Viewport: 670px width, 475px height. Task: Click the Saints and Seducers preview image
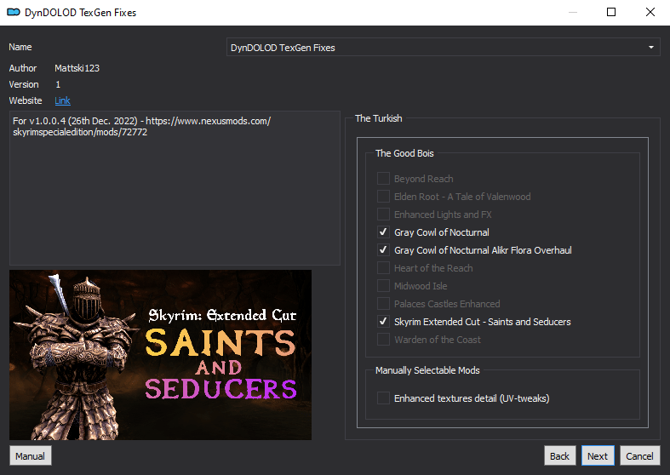click(160, 354)
